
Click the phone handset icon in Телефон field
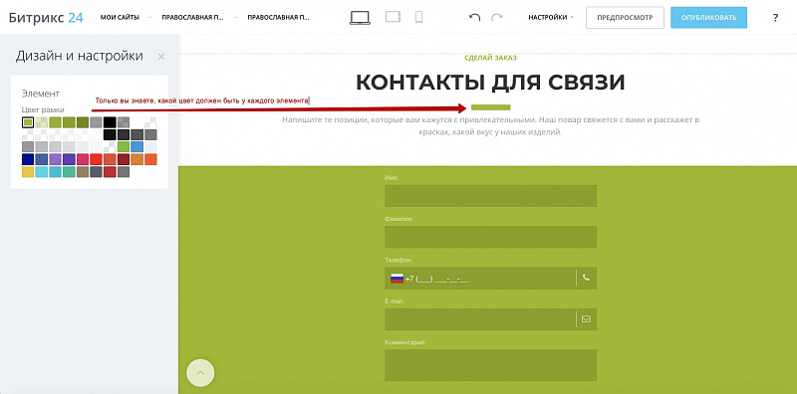pyautogui.click(x=586, y=278)
